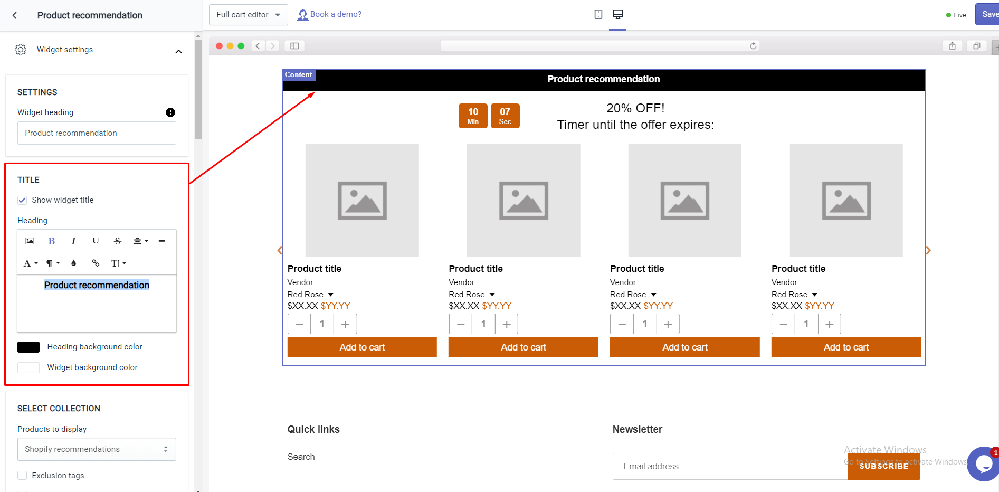
Task: Open Full cart editor dropdown
Action: 249,15
